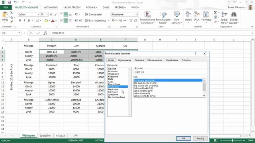This screenshot has height=143, width=255.
Task: Open the Borders icon in font group
Action: click(x=37, y=21)
